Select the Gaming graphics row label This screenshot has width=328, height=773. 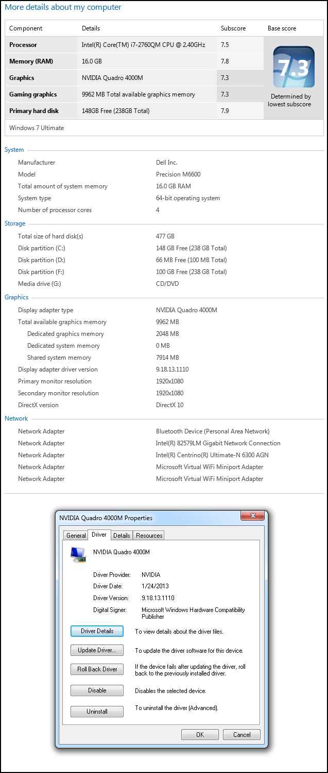(33, 94)
